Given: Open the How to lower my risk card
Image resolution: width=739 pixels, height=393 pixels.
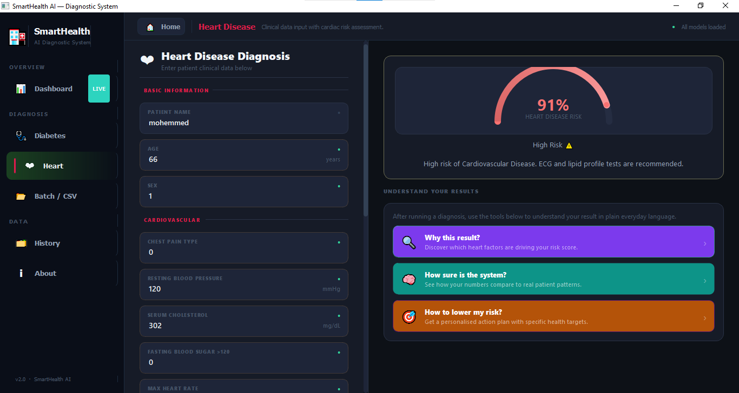Looking at the screenshot, I should (x=553, y=316).
